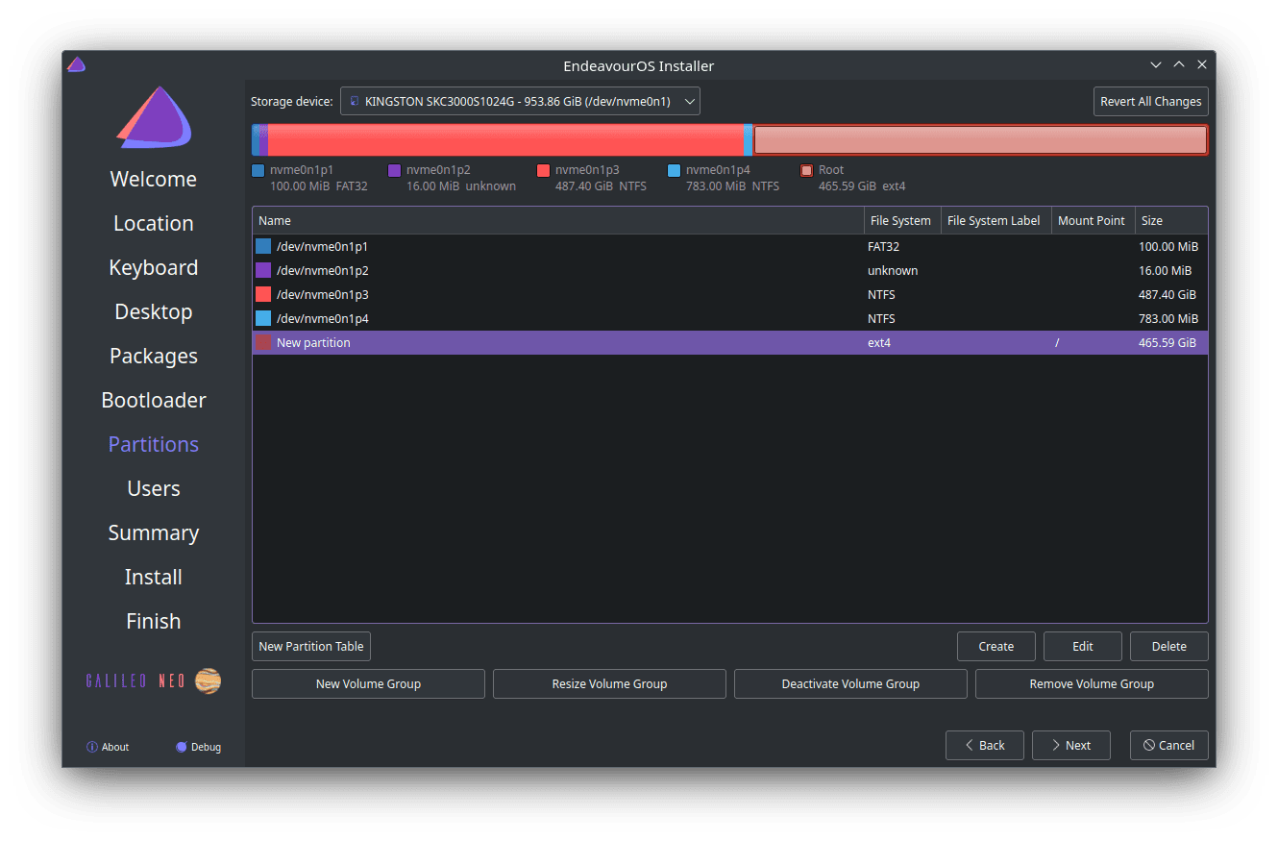Click the FAT32 file system cell
Viewport: 1278px width, 841px height.
pyautogui.click(x=883, y=246)
